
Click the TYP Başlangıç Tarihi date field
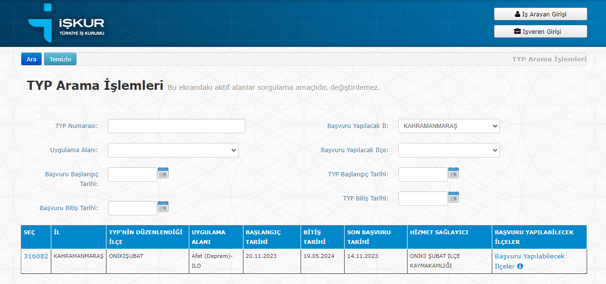423,174
